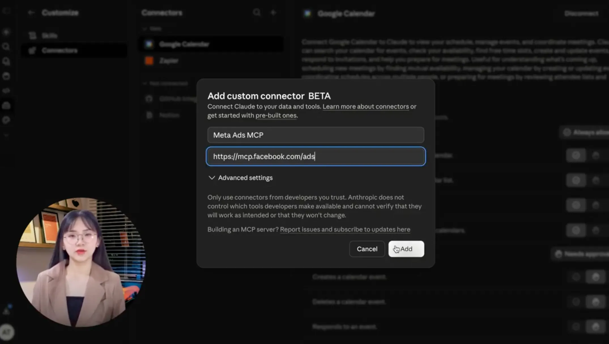Image resolution: width=609 pixels, height=344 pixels.
Task: Click the URL field with mcp.facebook.com/ads
Action: pos(316,156)
